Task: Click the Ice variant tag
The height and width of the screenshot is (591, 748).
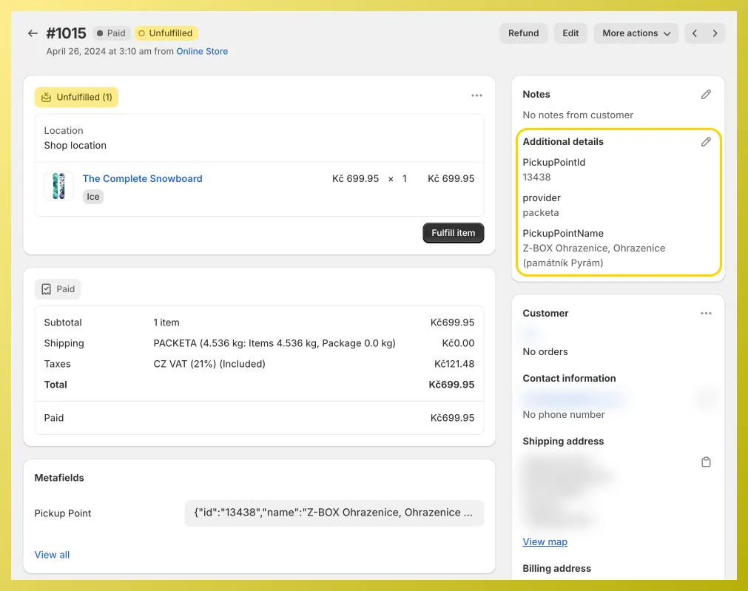Action: pos(93,197)
